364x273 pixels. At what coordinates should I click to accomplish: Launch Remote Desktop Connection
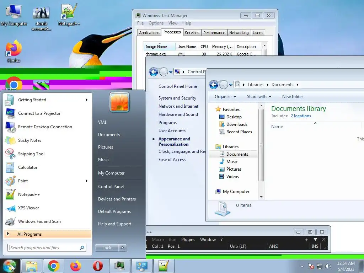click(48, 127)
